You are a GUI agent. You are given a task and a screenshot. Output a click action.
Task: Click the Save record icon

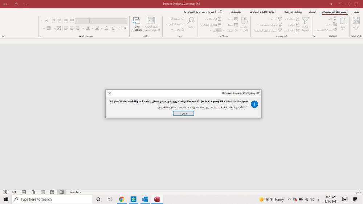(236, 25)
